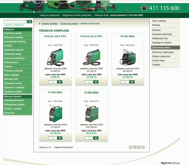Click quantity field for PI 500 MMA
Image resolution: width=189 pixels, height=165 pixels.
click(x=89, y=138)
